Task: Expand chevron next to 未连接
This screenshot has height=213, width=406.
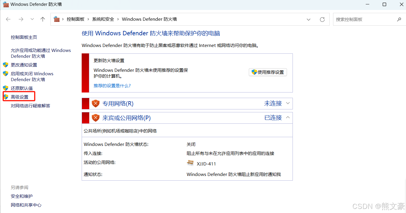Action: [288, 103]
